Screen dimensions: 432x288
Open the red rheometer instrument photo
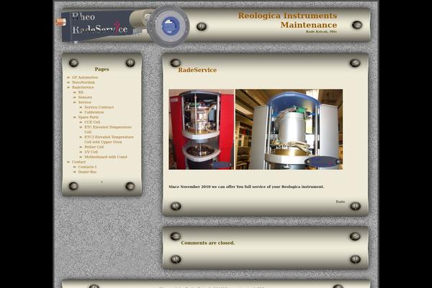tap(202, 130)
